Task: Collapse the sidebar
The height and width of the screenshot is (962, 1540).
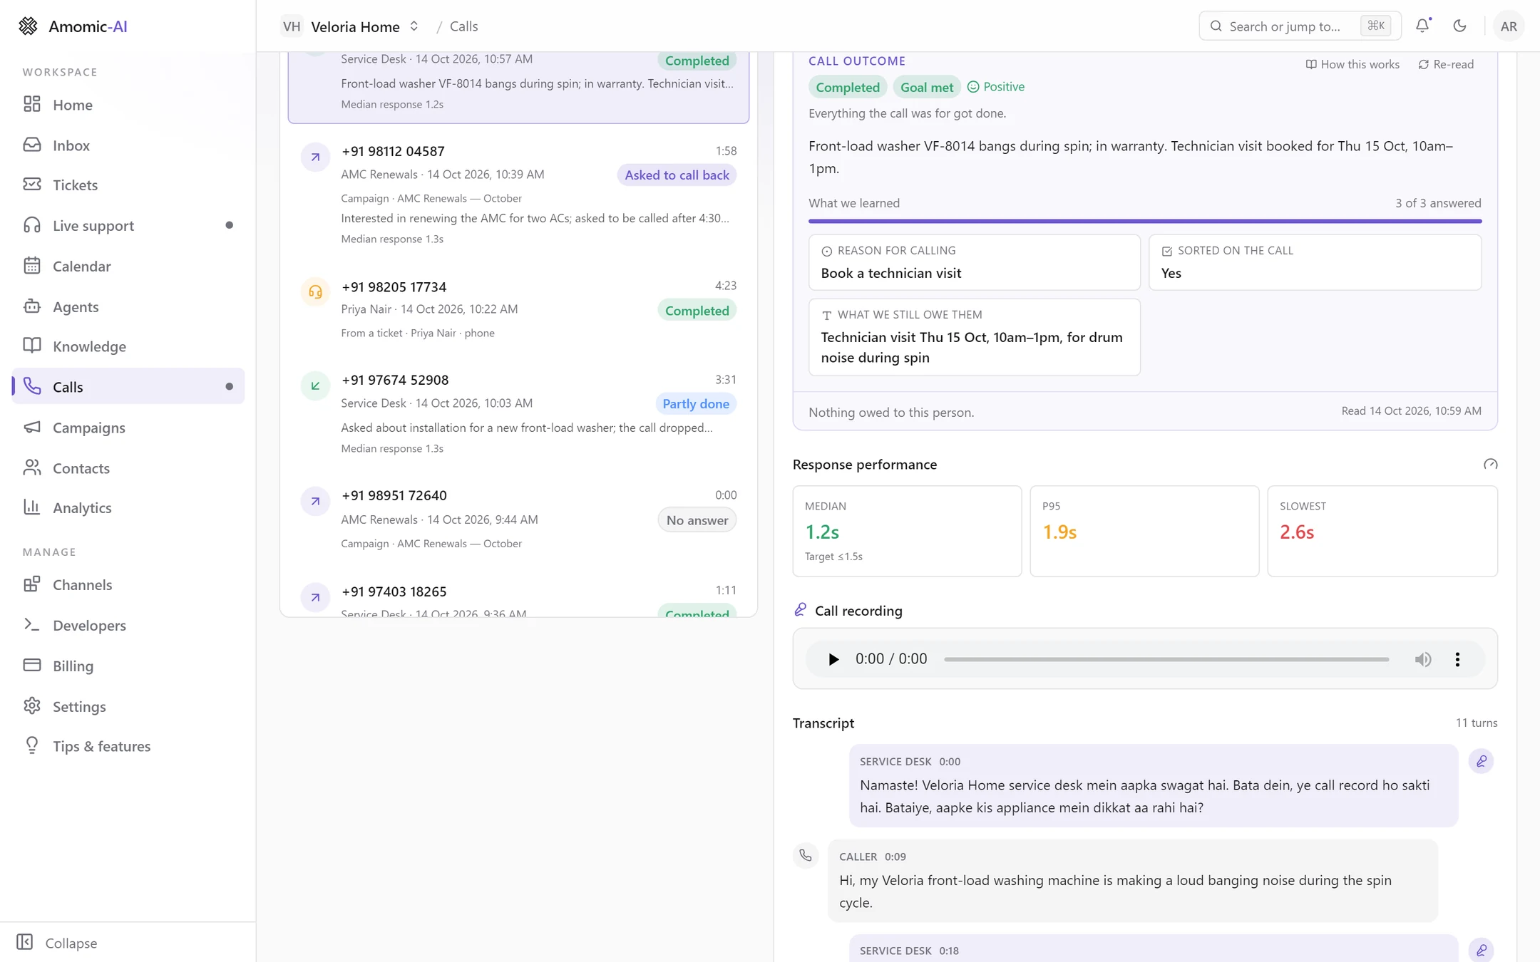Action: pyautogui.click(x=57, y=943)
